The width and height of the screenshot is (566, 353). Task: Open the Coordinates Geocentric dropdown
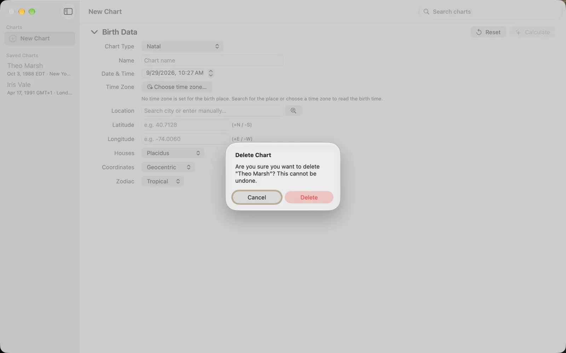(x=168, y=167)
